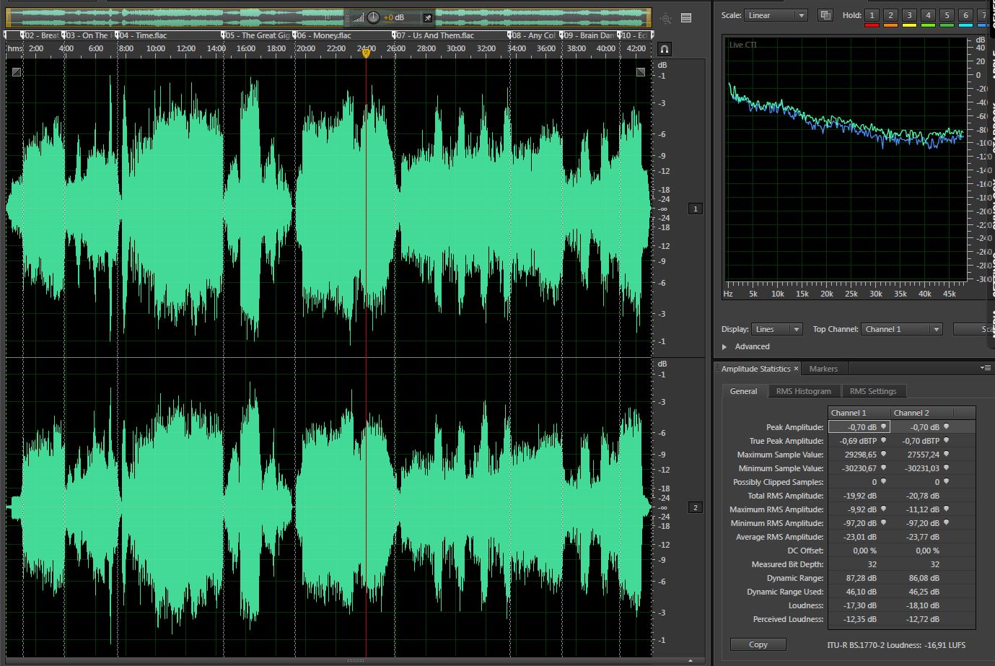This screenshot has height=666, width=995.
Task: Enable Hold button 1 for frequency snapshot
Action: 872,15
